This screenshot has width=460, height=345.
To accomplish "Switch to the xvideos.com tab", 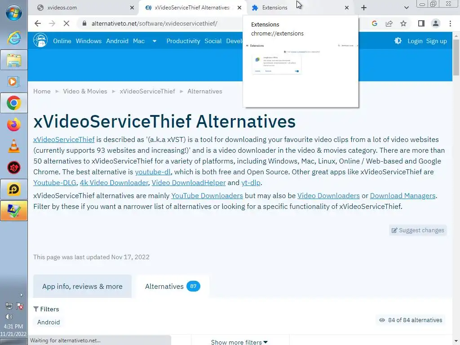I will 82,8.
